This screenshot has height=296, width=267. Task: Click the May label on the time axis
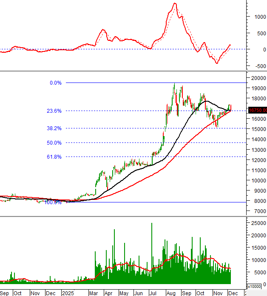coord(124,293)
